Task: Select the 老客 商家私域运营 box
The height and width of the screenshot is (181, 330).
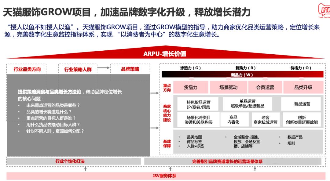Action: tap(266, 120)
